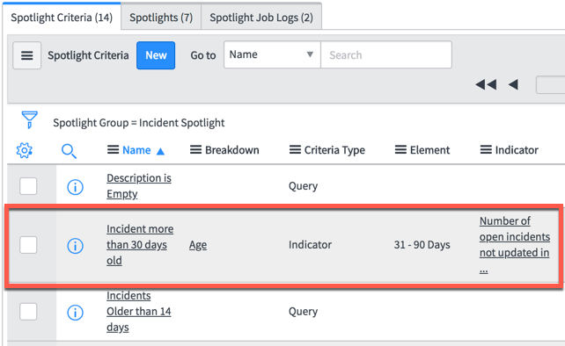Open Element column options menu icon

point(400,149)
